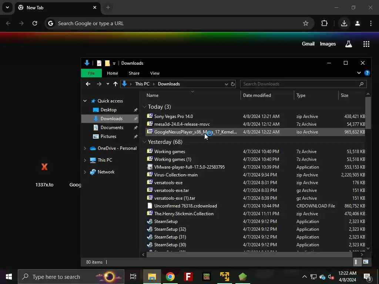
Task: Select the SteamSetup (32) application
Action: click(x=255, y=229)
